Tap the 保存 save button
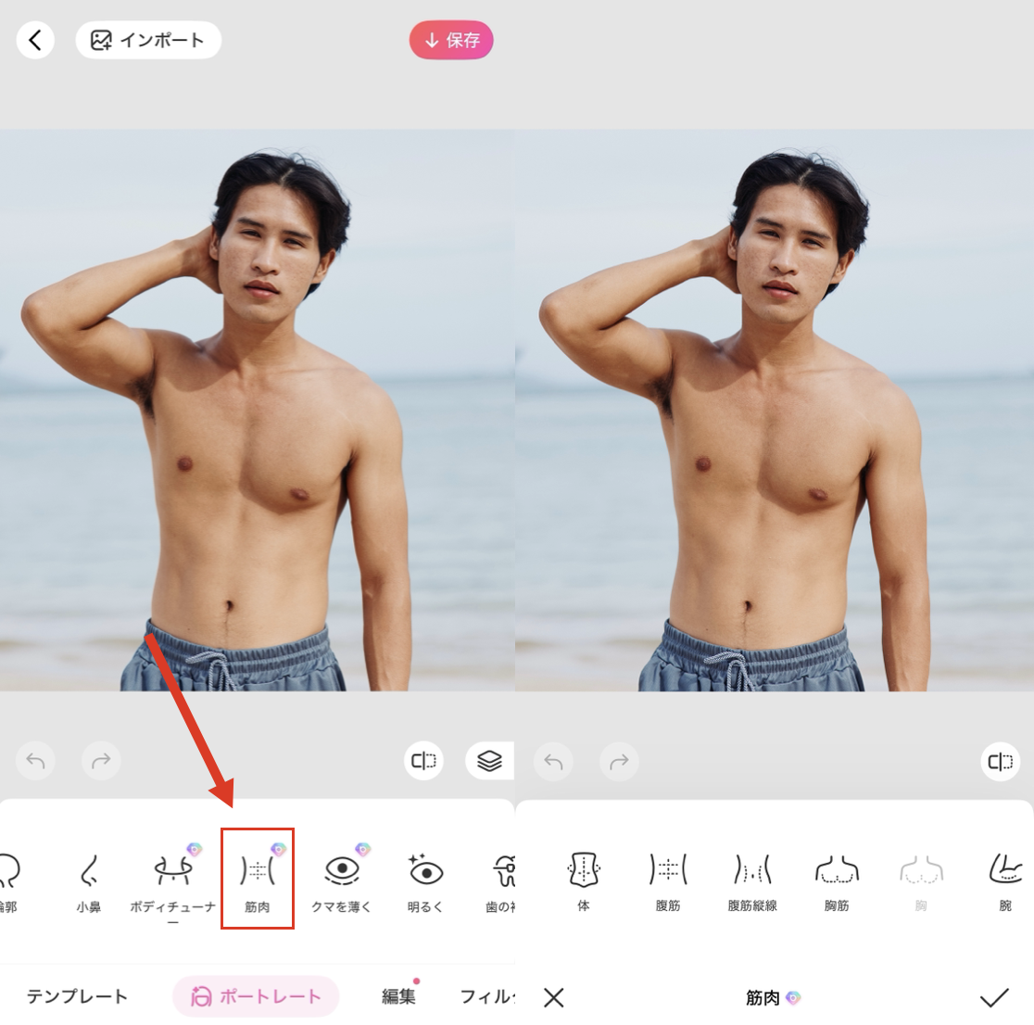 click(451, 40)
